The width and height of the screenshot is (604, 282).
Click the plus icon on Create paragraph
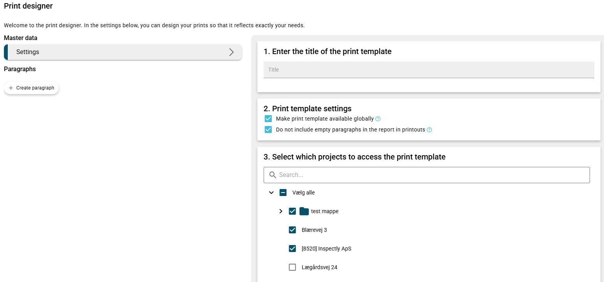coord(11,88)
